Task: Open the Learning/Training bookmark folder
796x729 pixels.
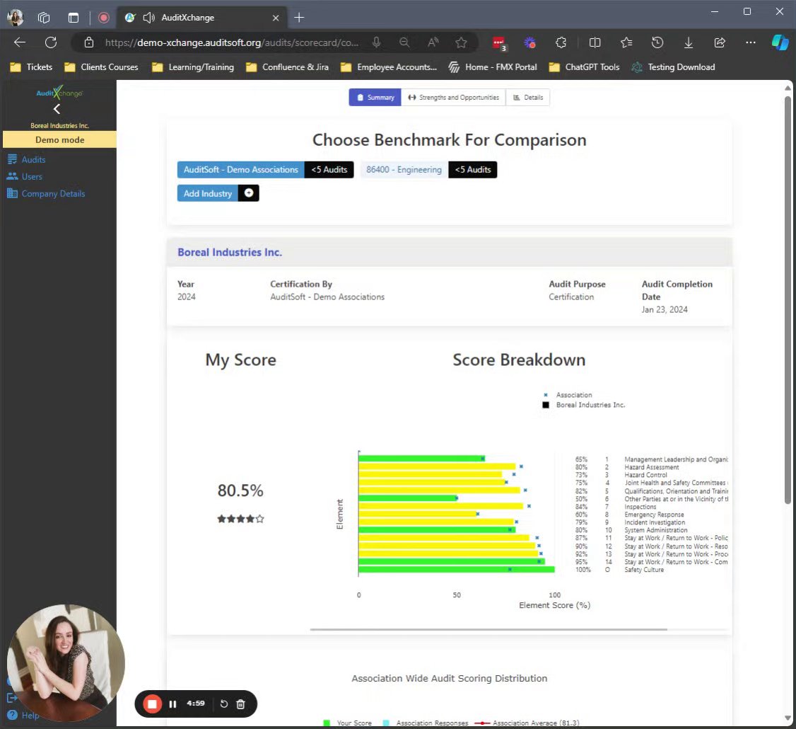Action: pyautogui.click(x=194, y=67)
